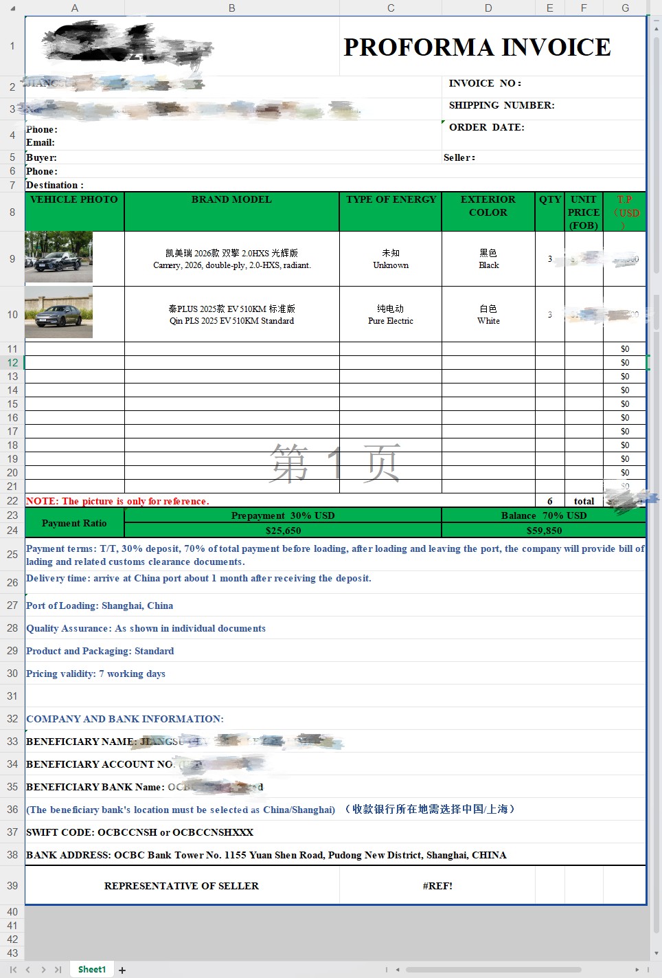Click the Buyer: cell
The image size is (662, 978).
233,157
